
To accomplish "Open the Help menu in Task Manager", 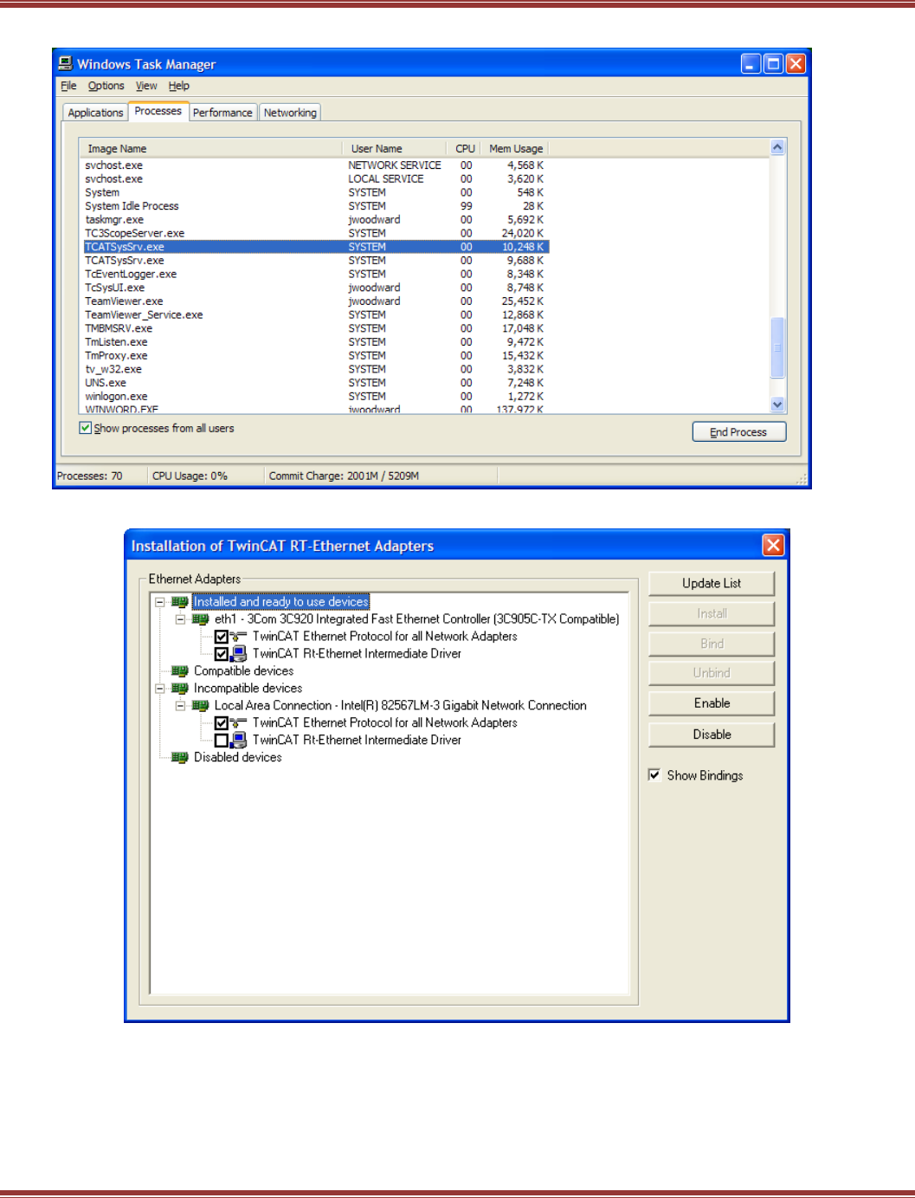I will pos(178,86).
